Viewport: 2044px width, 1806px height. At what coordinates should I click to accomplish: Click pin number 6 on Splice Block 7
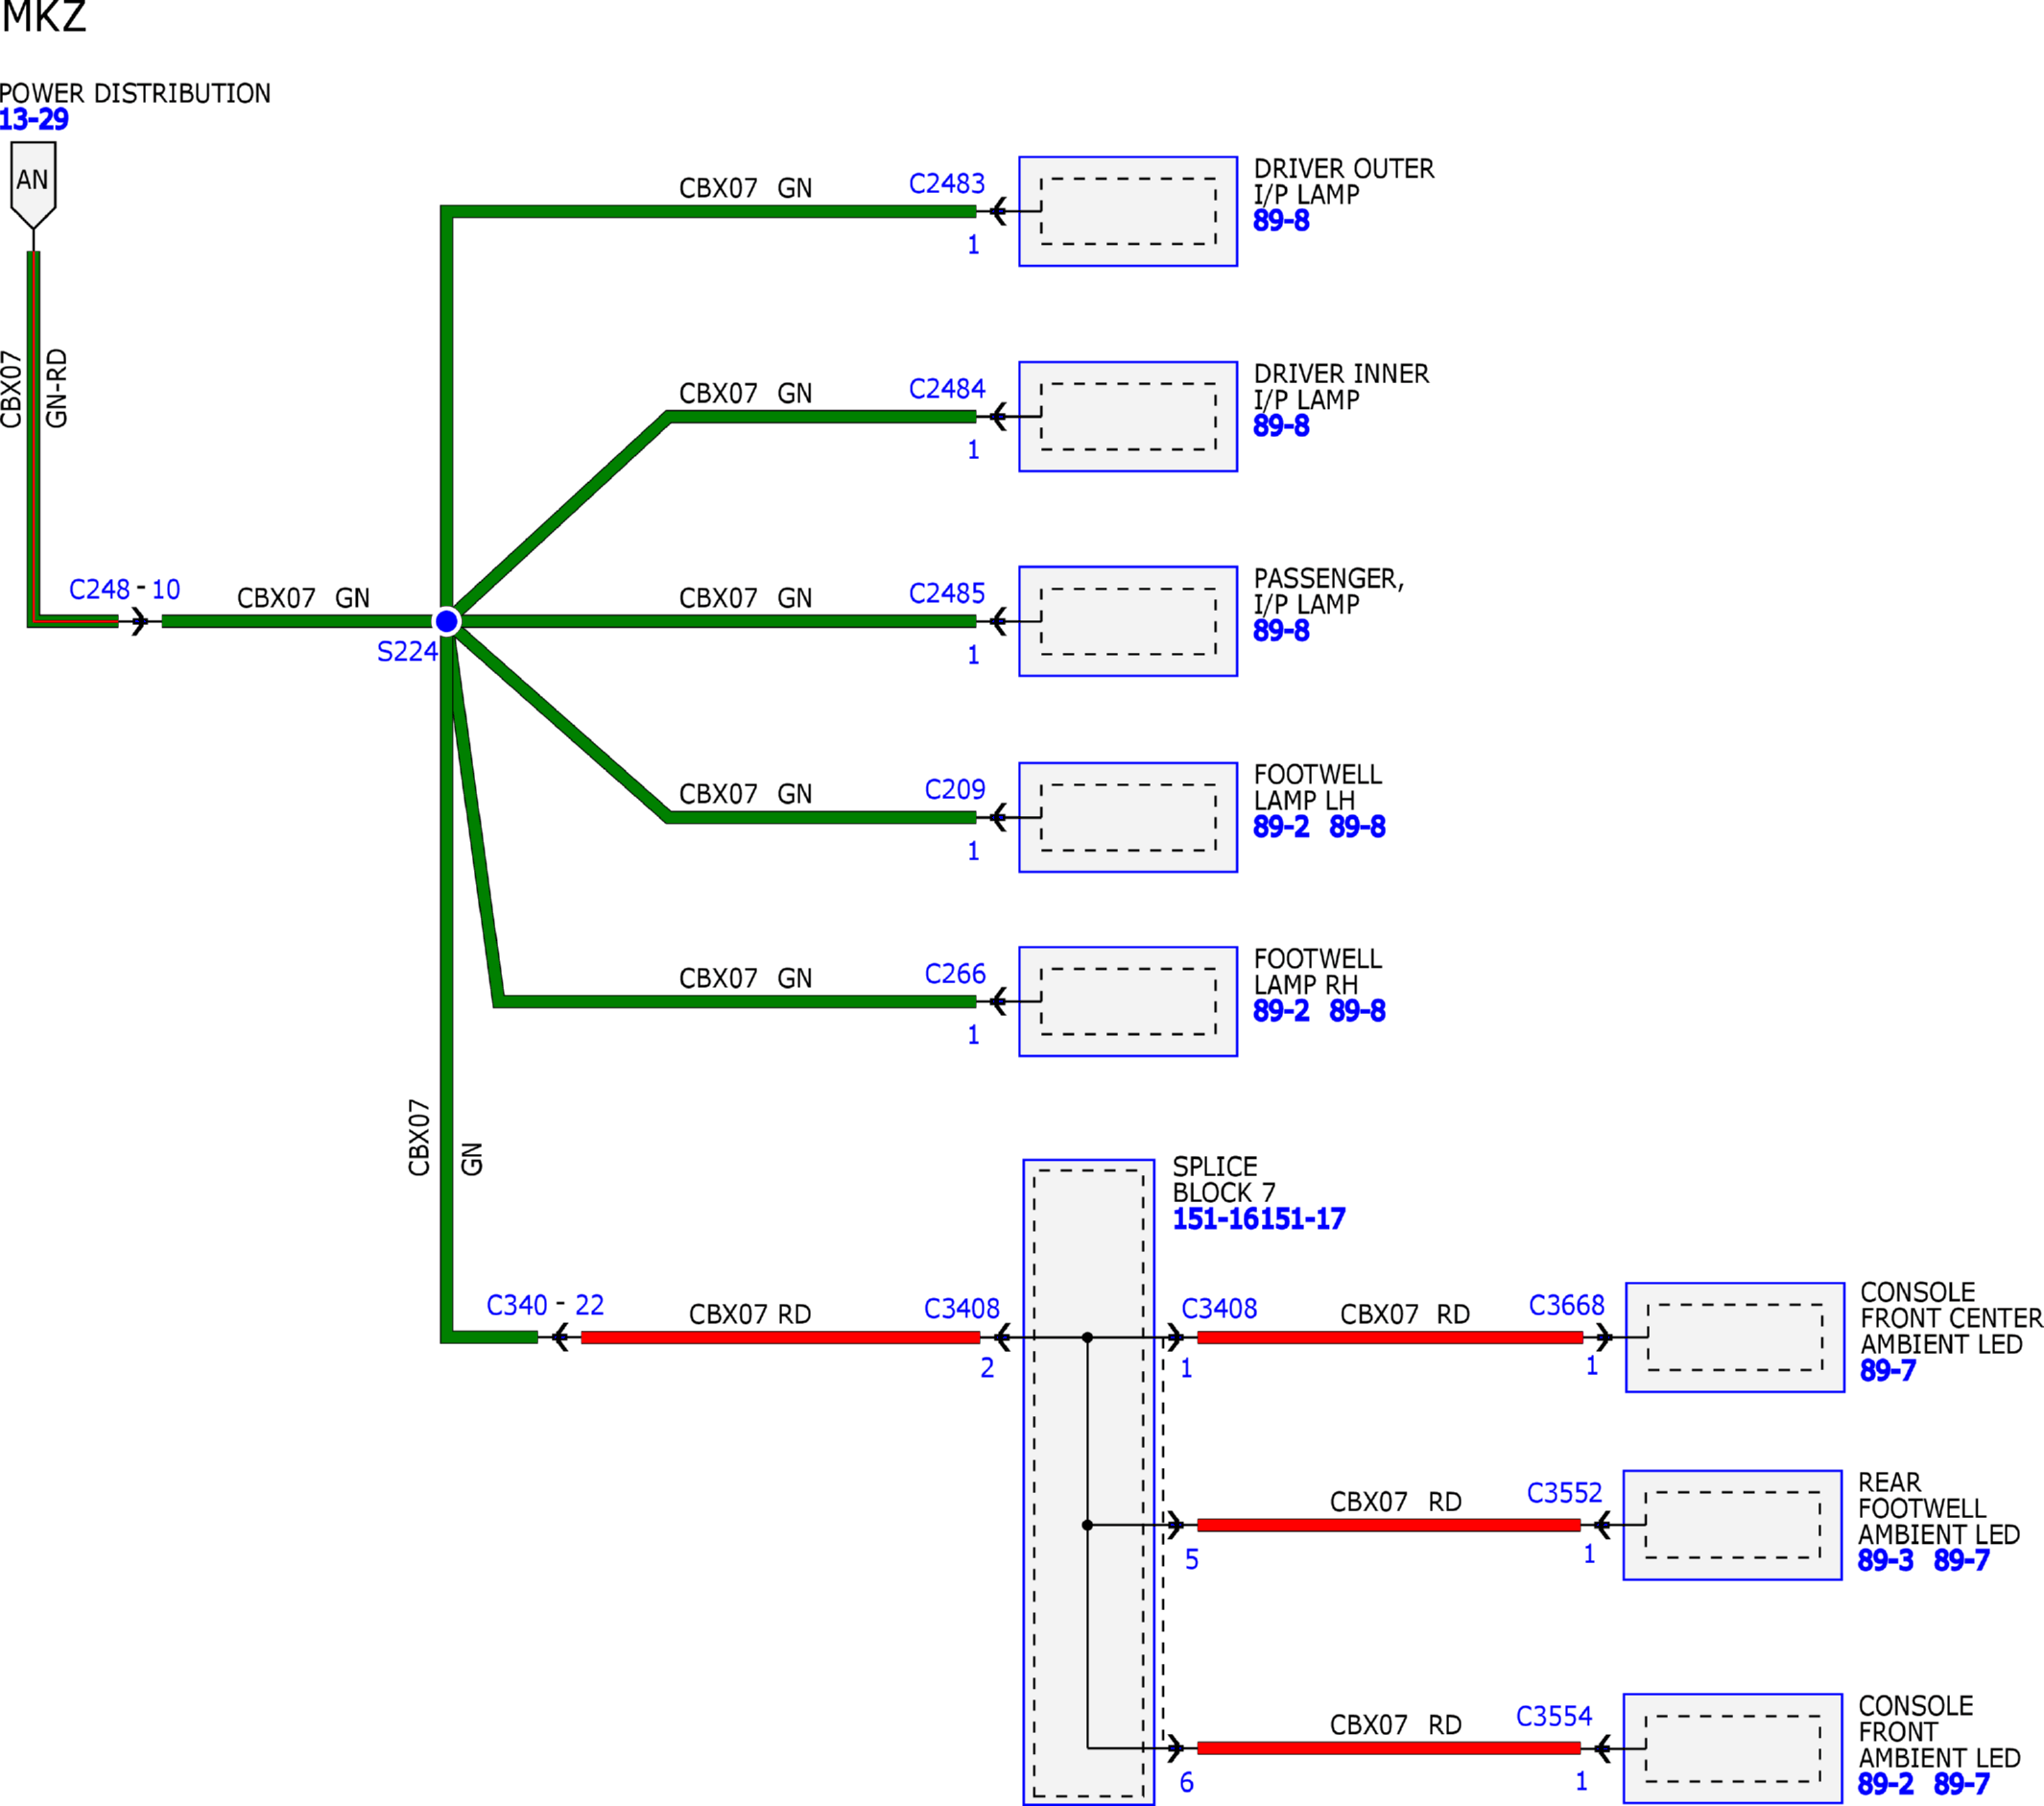[1187, 1782]
